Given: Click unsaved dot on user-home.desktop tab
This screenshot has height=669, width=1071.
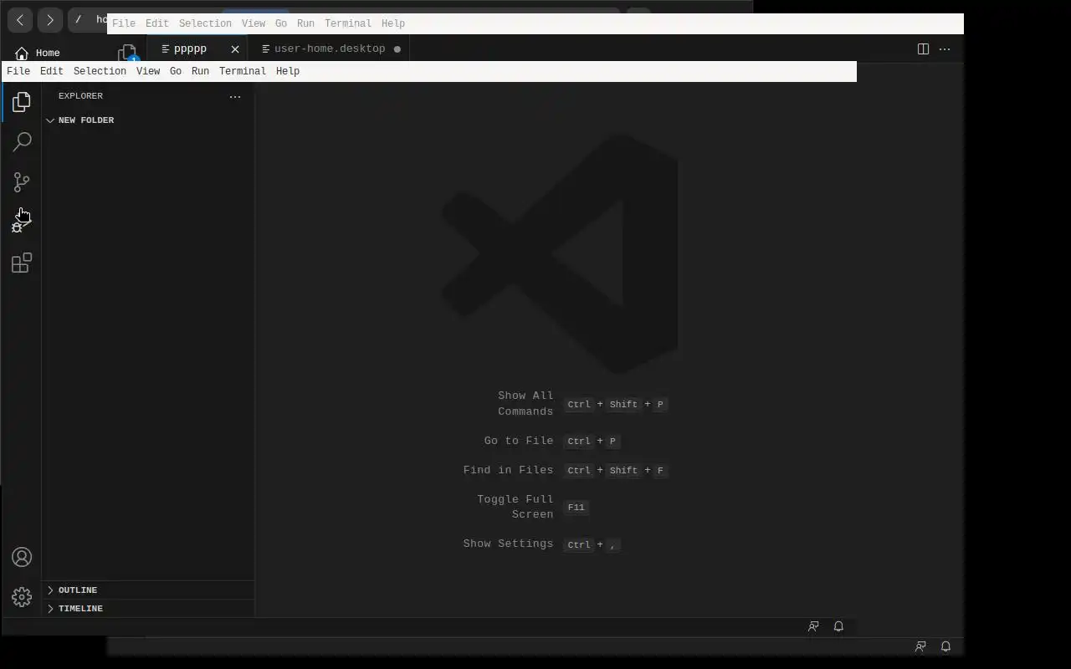Looking at the screenshot, I should tap(397, 49).
